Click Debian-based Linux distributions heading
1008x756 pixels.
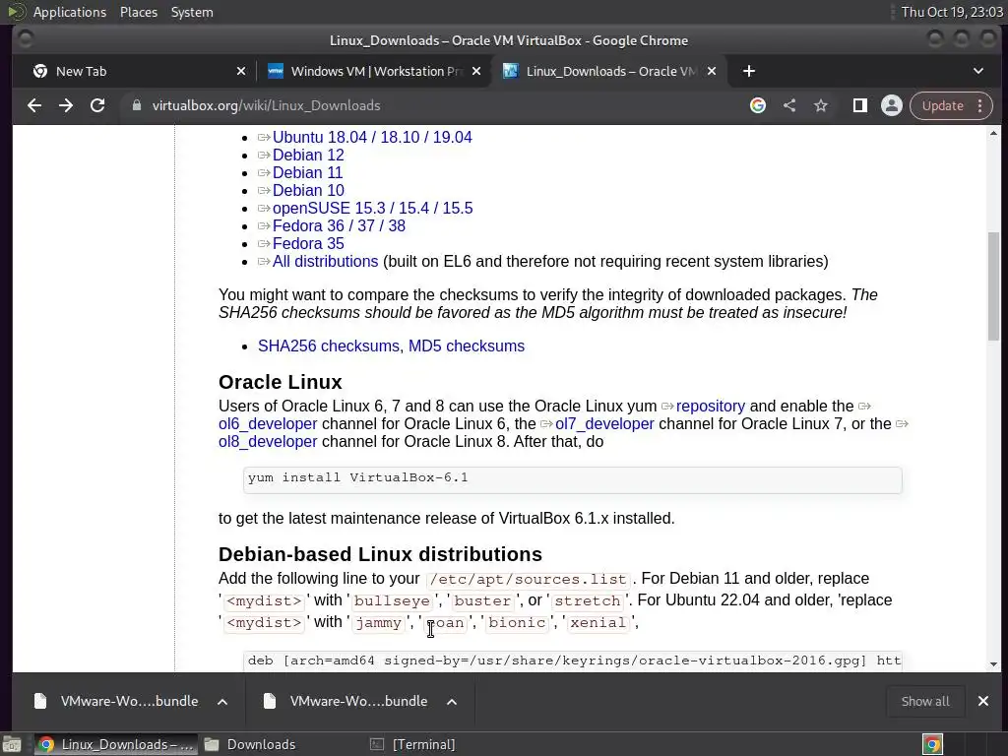[x=381, y=554]
